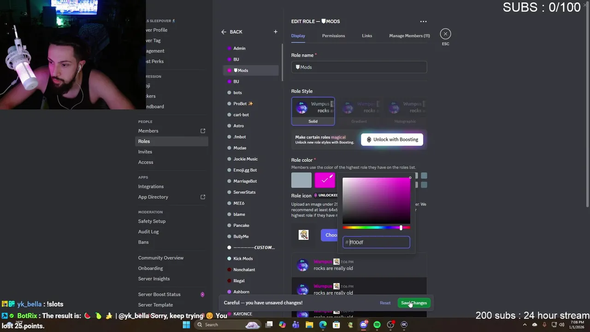Open the Server Insights page

171,279
